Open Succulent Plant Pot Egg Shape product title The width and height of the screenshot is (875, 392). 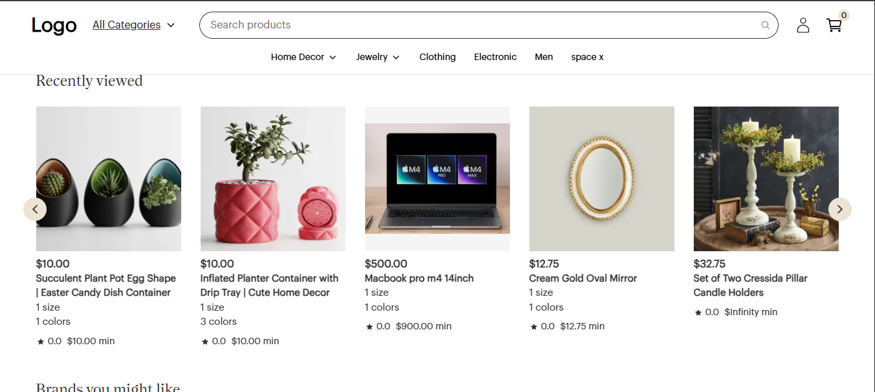106,285
